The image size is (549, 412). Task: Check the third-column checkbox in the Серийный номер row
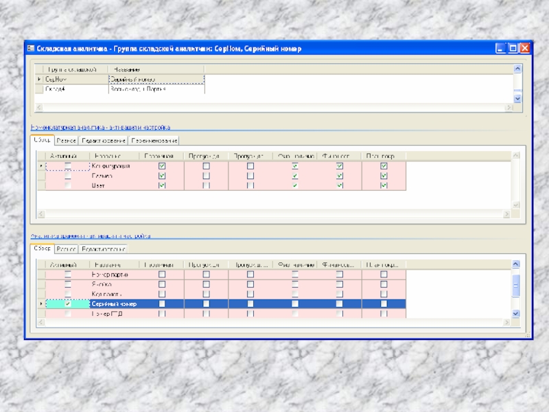pos(162,304)
